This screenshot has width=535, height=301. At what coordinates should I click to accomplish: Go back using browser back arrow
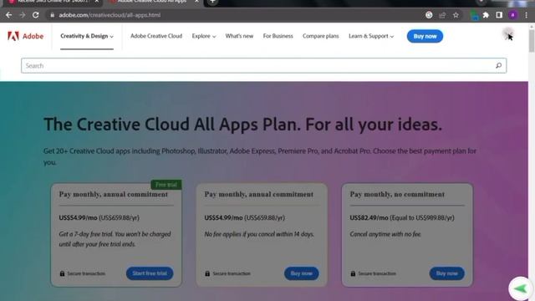pos(9,15)
